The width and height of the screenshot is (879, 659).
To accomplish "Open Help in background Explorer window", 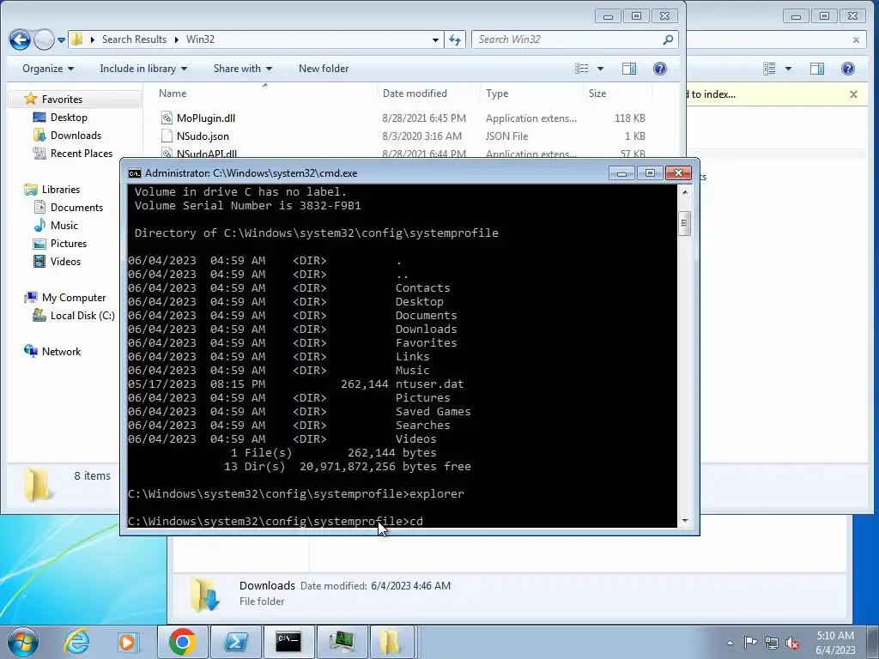I will [847, 69].
